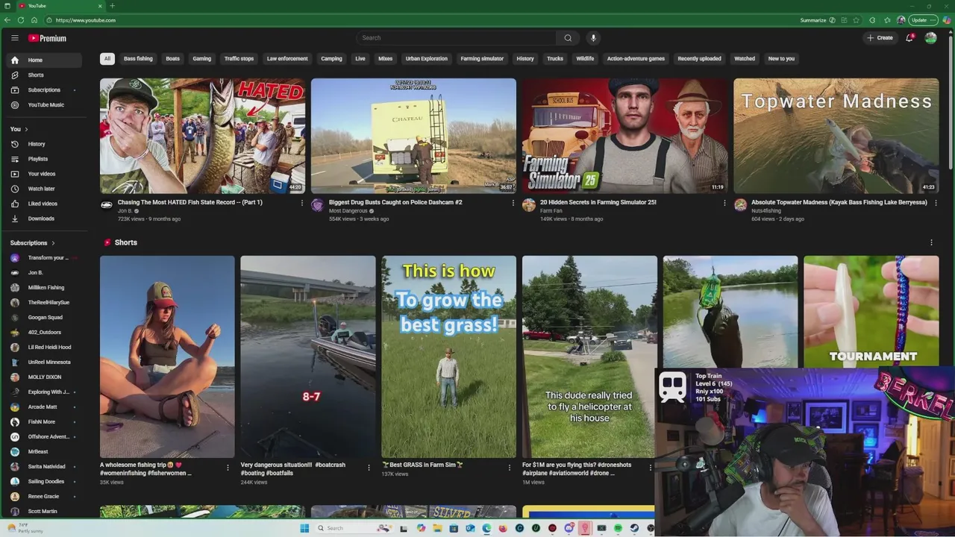Open Arcade Matt subscription channel
This screenshot has width=955, height=537.
pos(44,406)
